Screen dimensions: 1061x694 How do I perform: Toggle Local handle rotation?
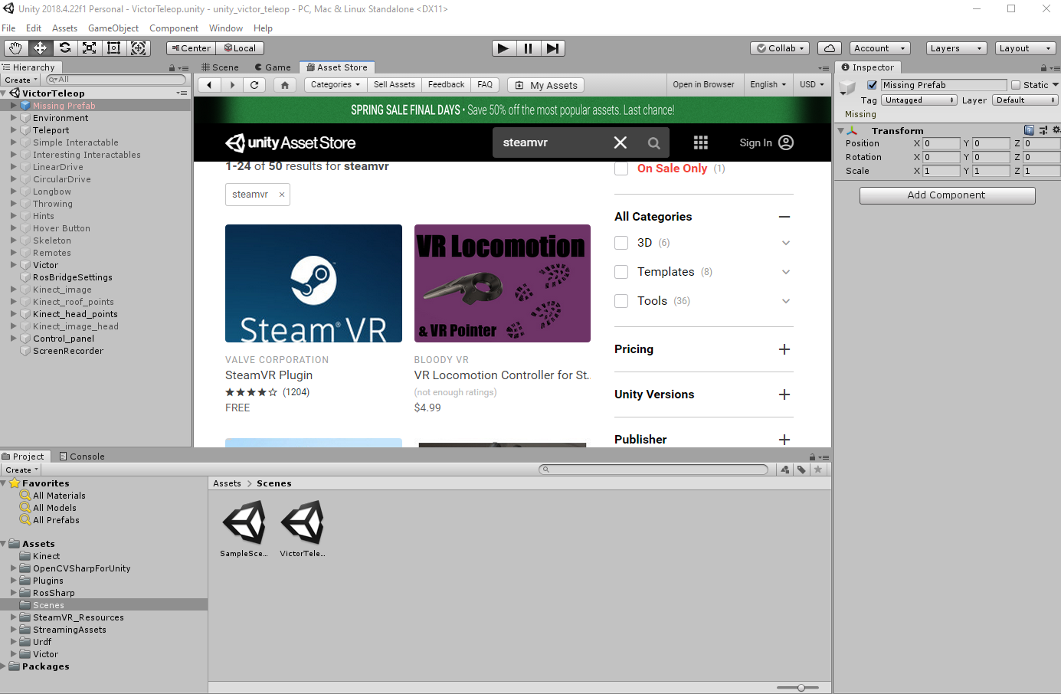(x=240, y=48)
